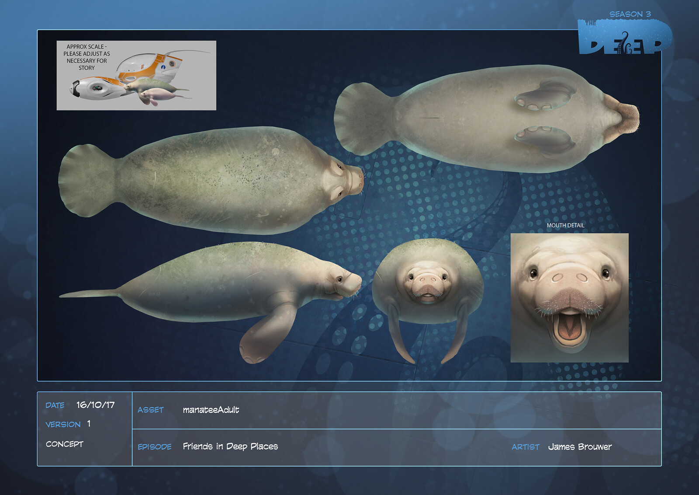Click the top-down manatee back view
This screenshot has height=495, width=699.
[x=211, y=180]
